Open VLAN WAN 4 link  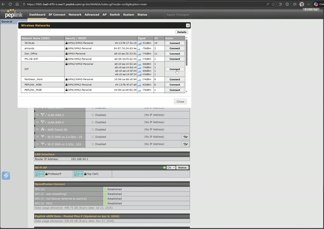click(x=56, y=122)
